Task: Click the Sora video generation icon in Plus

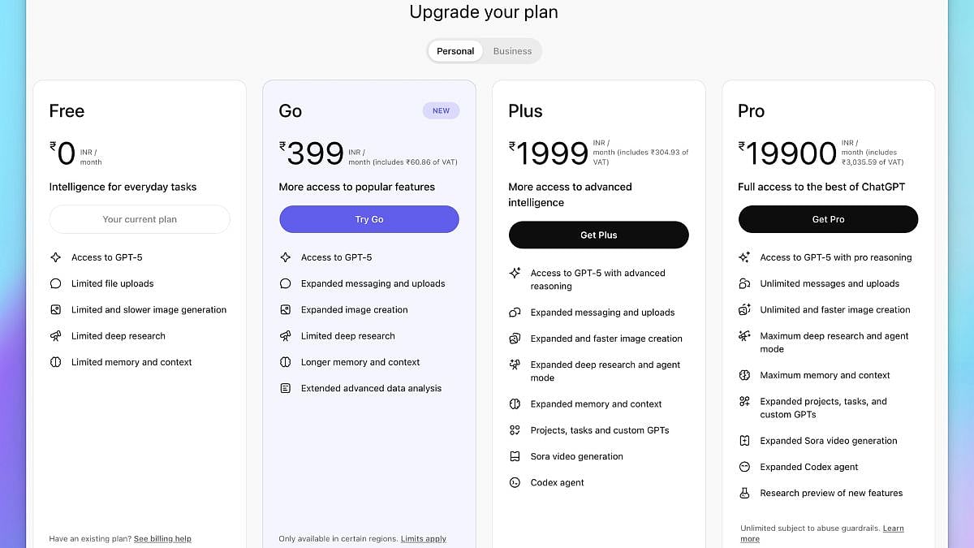Action: point(515,456)
